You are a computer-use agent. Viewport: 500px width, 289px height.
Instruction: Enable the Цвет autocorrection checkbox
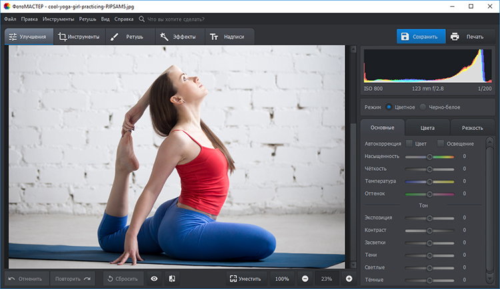click(409, 143)
